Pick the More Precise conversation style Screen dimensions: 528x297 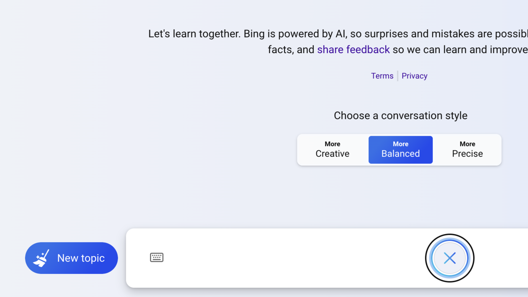click(x=467, y=150)
